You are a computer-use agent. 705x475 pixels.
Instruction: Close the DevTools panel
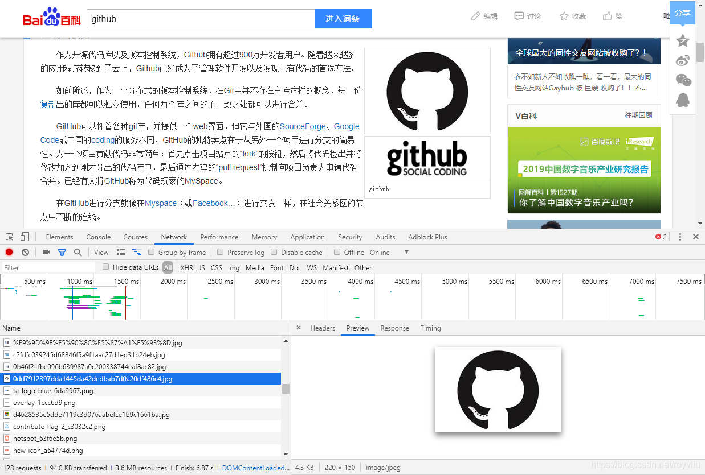coord(696,237)
